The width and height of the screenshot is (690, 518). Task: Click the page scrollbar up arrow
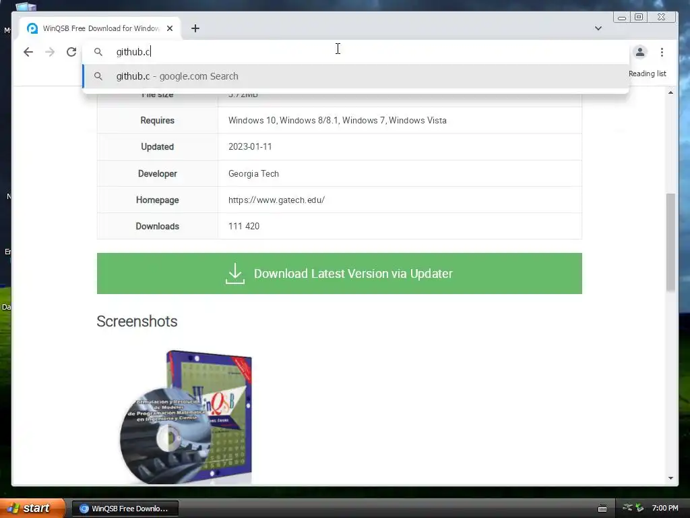pos(670,92)
